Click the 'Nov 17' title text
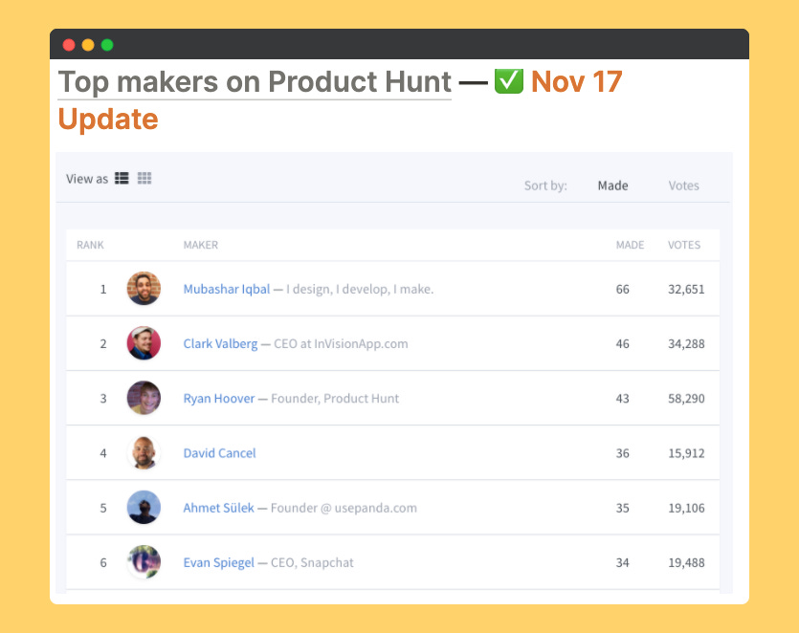This screenshot has height=633, width=799. point(576,81)
